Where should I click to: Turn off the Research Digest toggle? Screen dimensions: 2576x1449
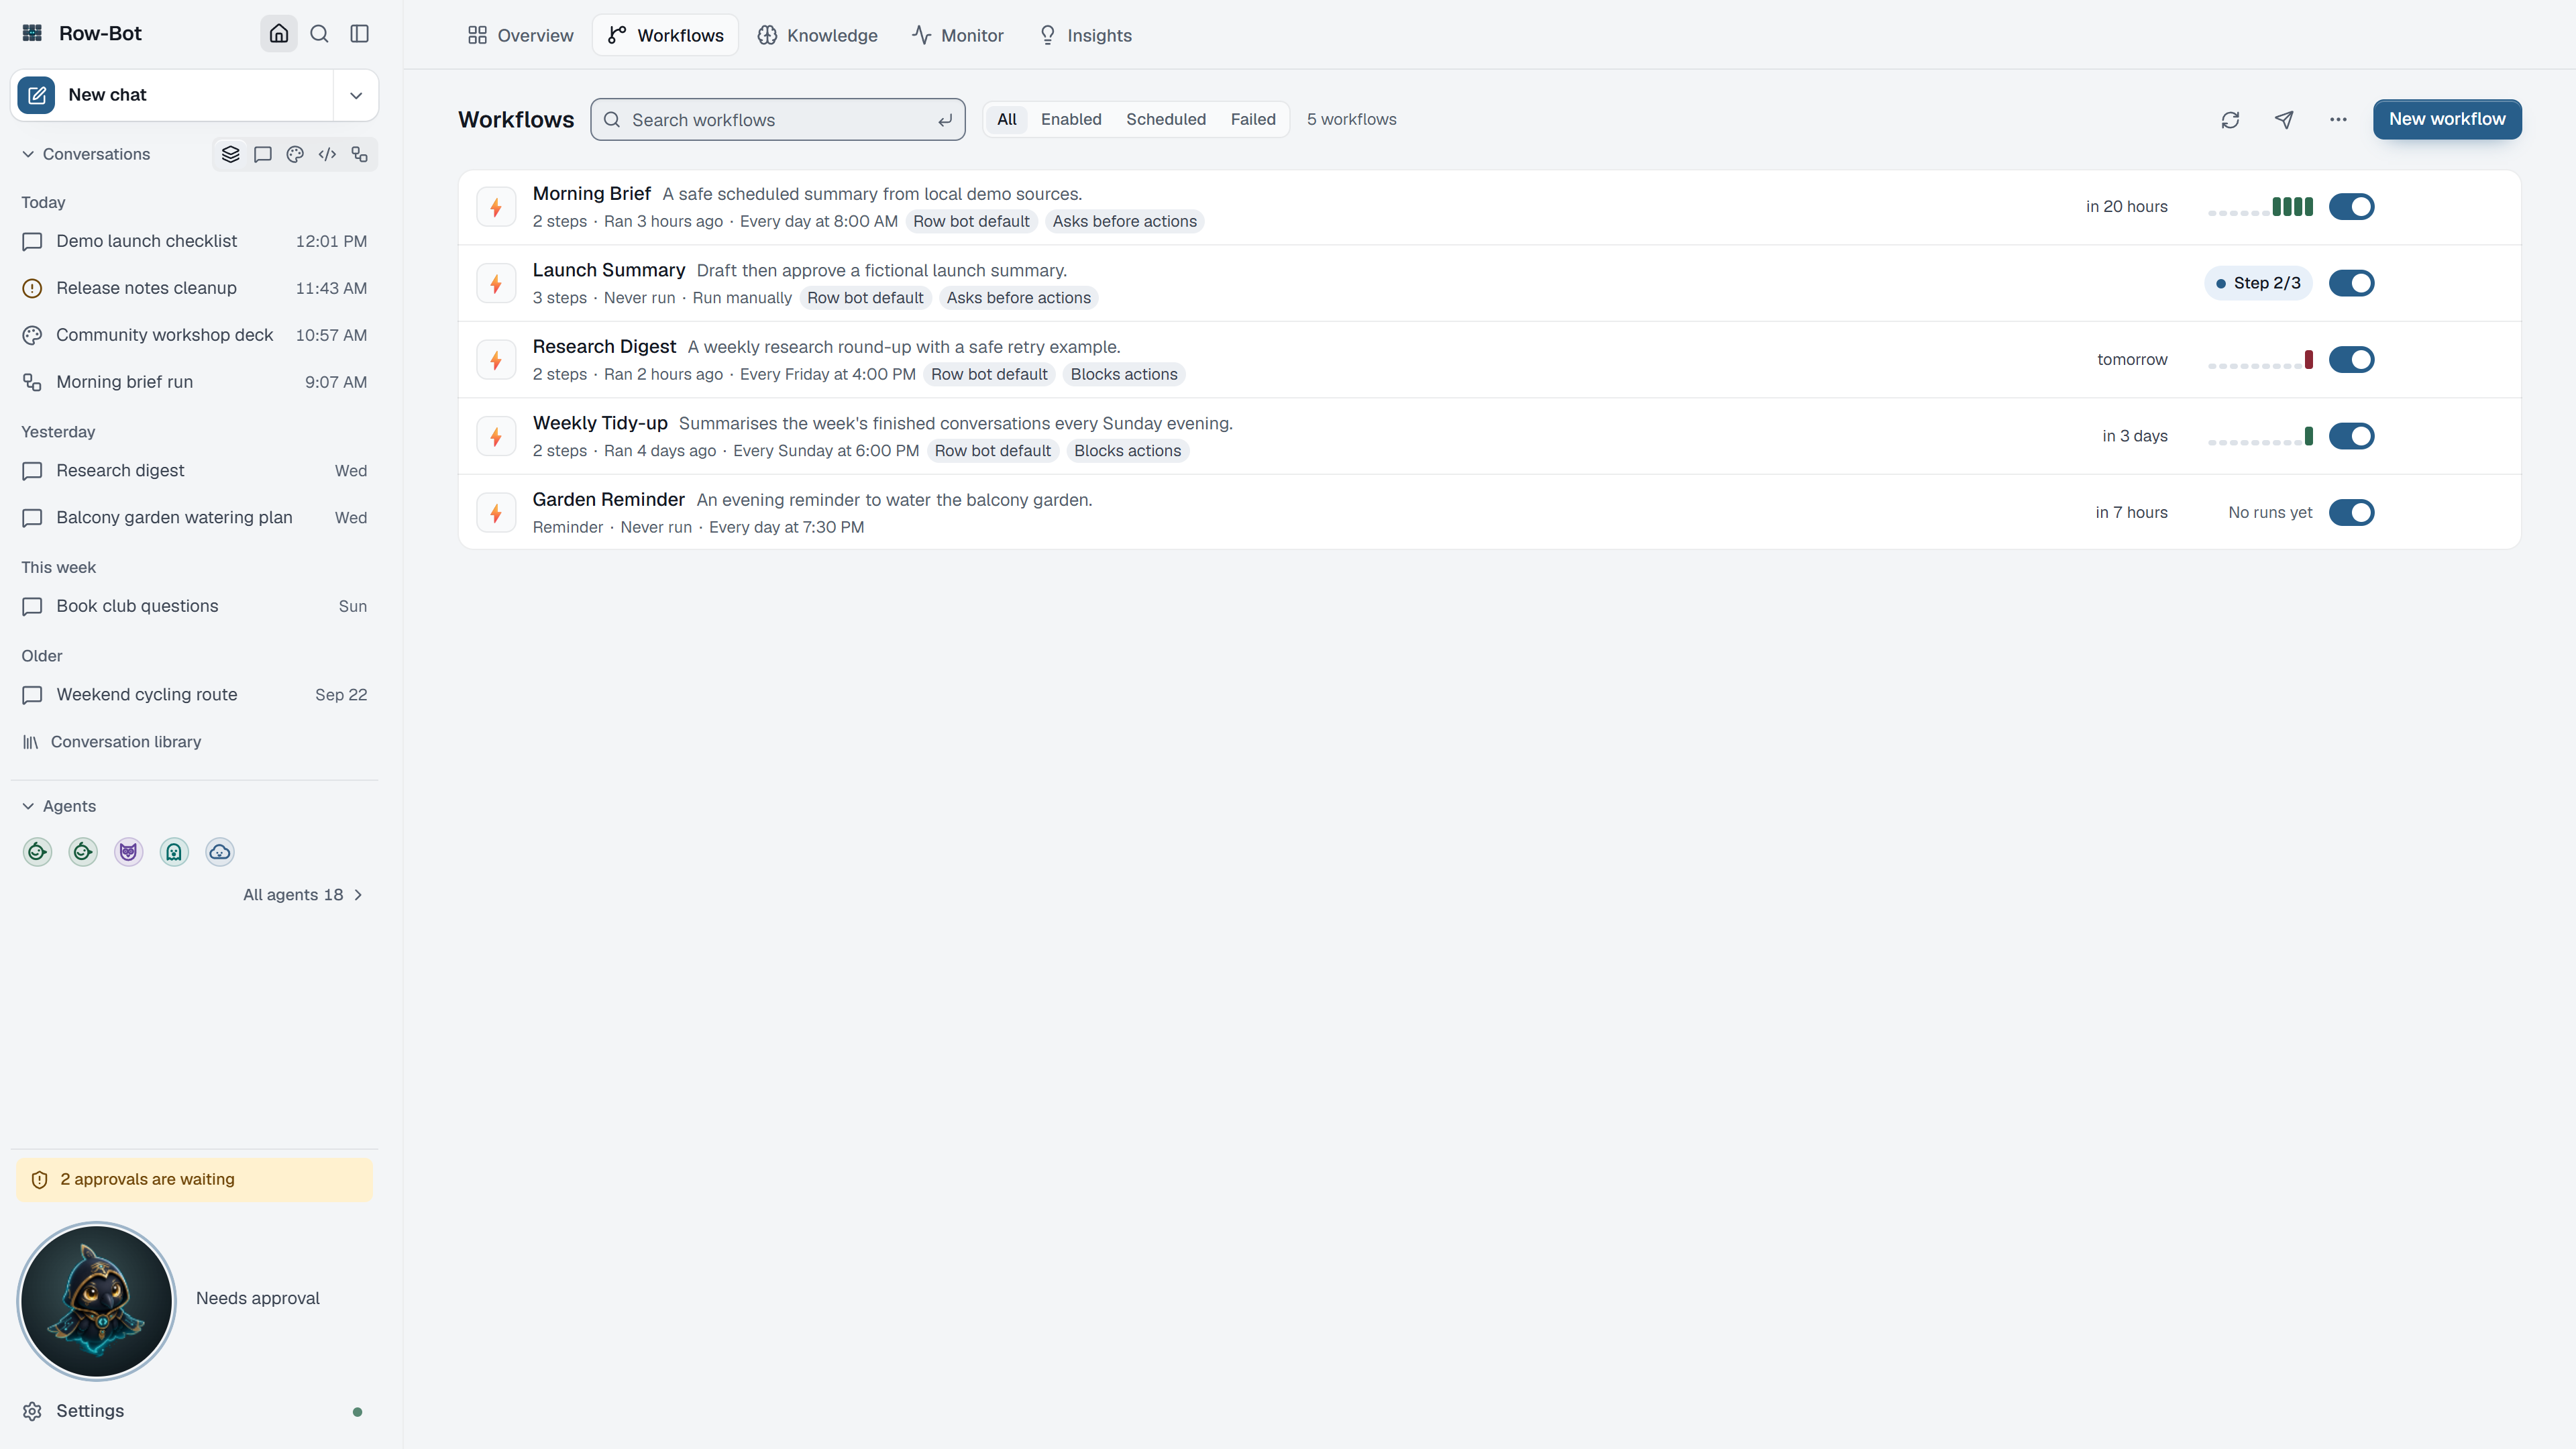2351,360
